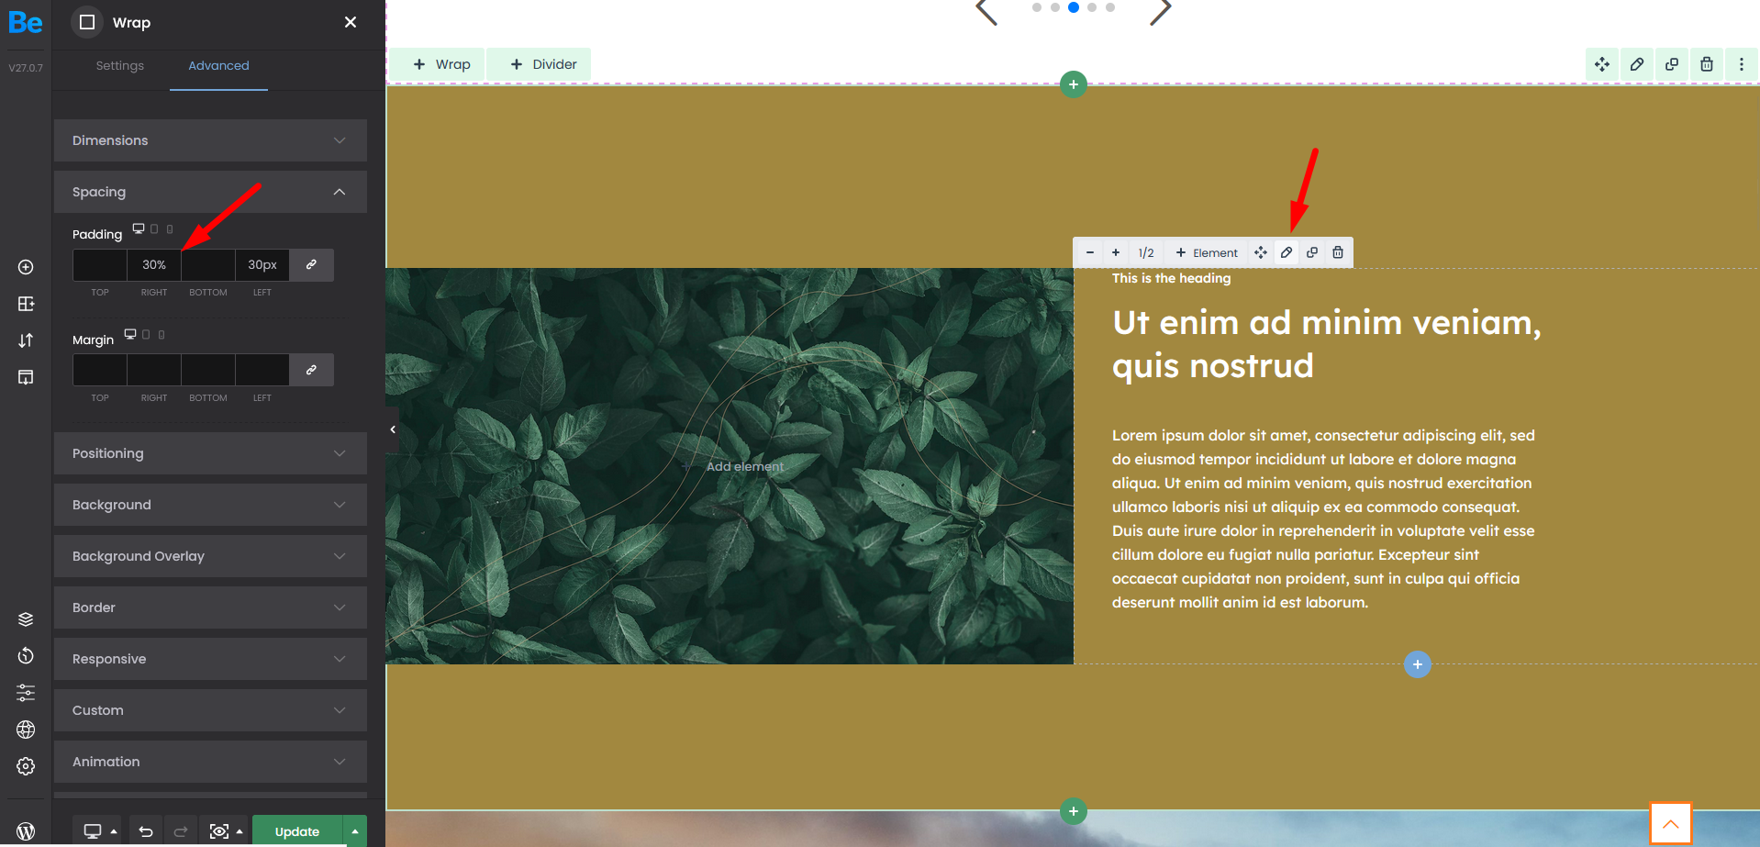Screen dimensions: 1760x847
Task: Expand the Border section
Action: click(x=210, y=607)
